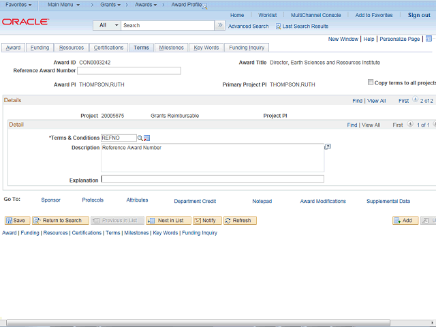Click Personalize Page link
The width and height of the screenshot is (436, 327).
400,40
